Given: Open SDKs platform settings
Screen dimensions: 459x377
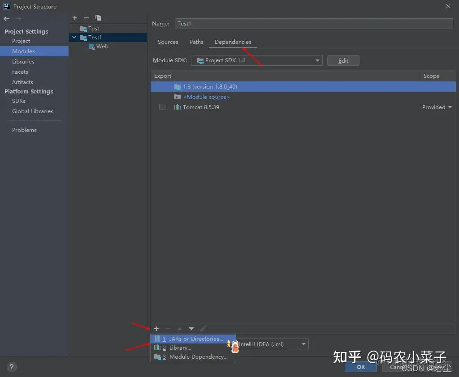Looking at the screenshot, I should (x=19, y=101).
